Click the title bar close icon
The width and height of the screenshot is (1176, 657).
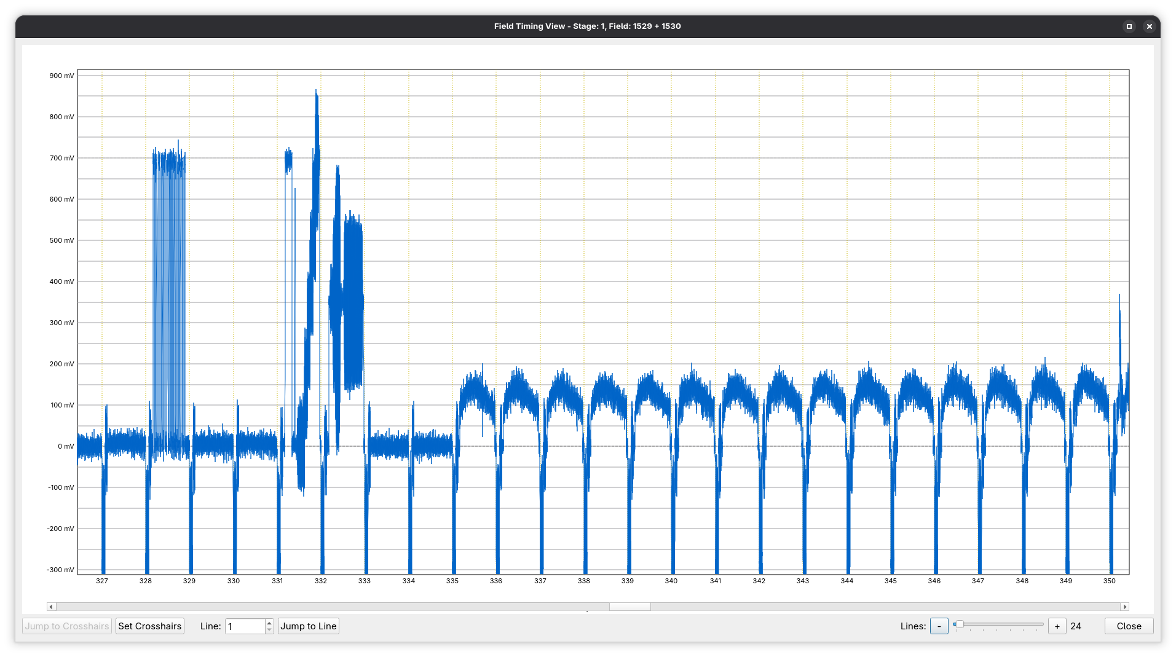coord(1149,26)
